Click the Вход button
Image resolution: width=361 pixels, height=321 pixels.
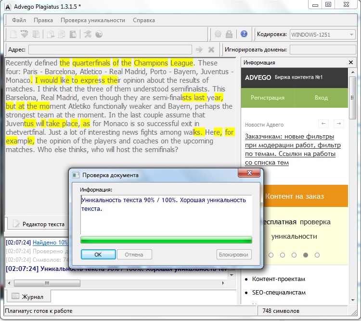pos(321,98)
